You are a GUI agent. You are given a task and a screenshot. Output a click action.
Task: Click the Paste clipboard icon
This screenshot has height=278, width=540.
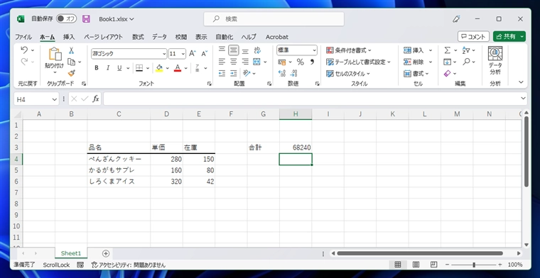click(55, 55)
